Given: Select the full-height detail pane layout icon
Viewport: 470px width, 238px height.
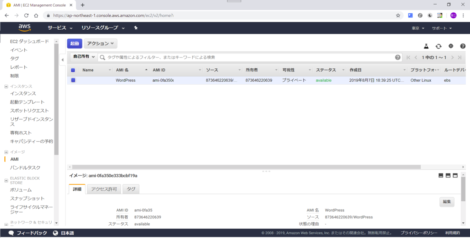Looking at the screenshot, I should click(455, 175).
